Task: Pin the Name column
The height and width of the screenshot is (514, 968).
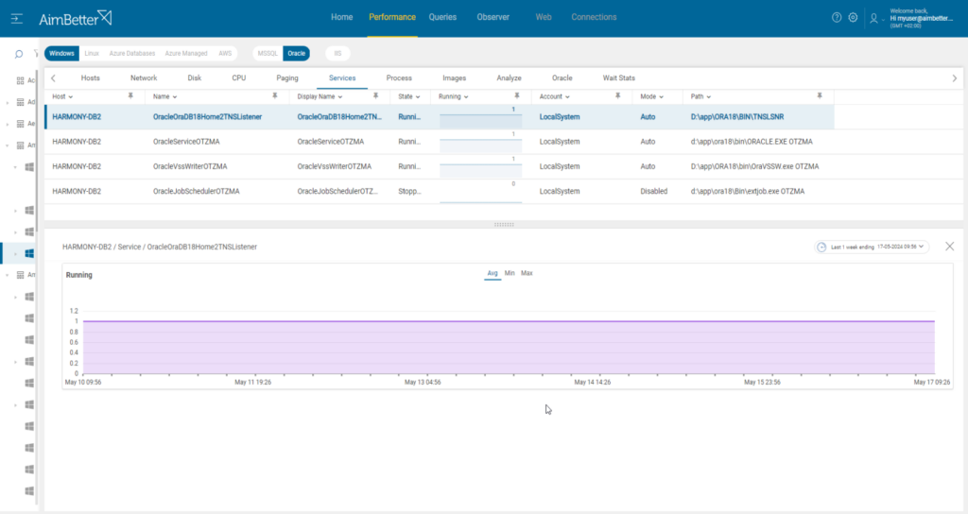Action: pyautogui.click(x=275, y=96)
